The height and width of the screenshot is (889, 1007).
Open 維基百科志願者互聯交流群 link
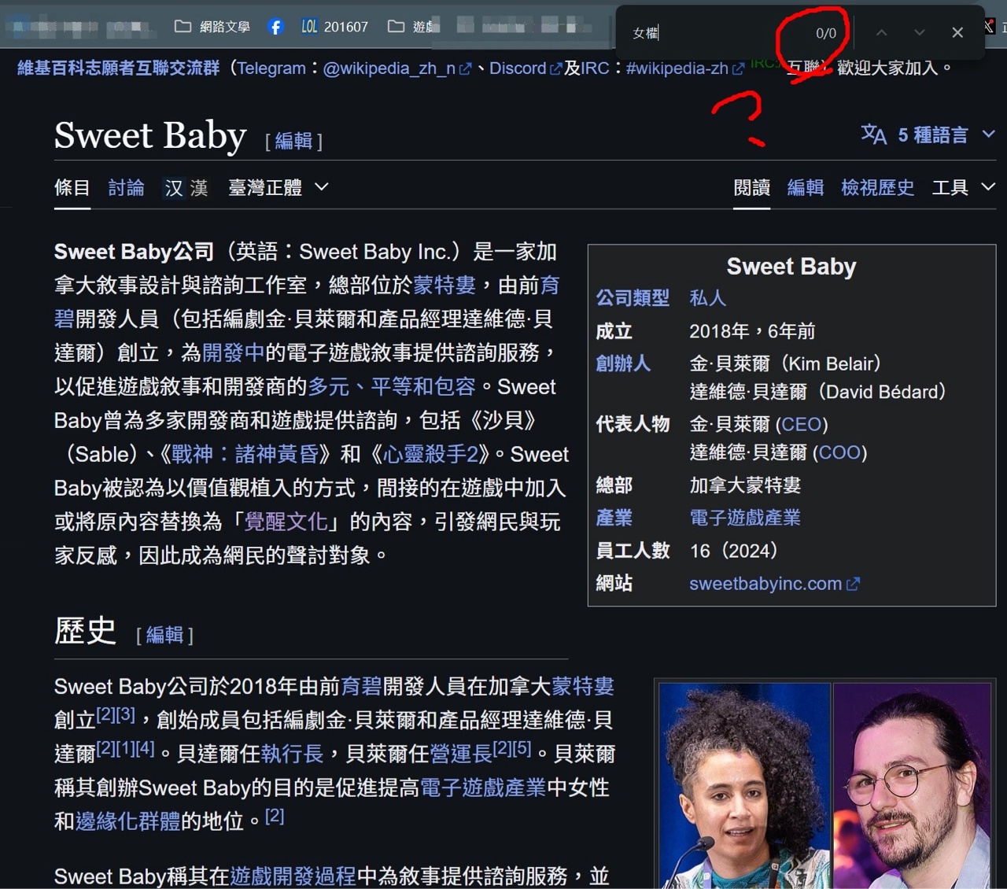coord(119,68)
